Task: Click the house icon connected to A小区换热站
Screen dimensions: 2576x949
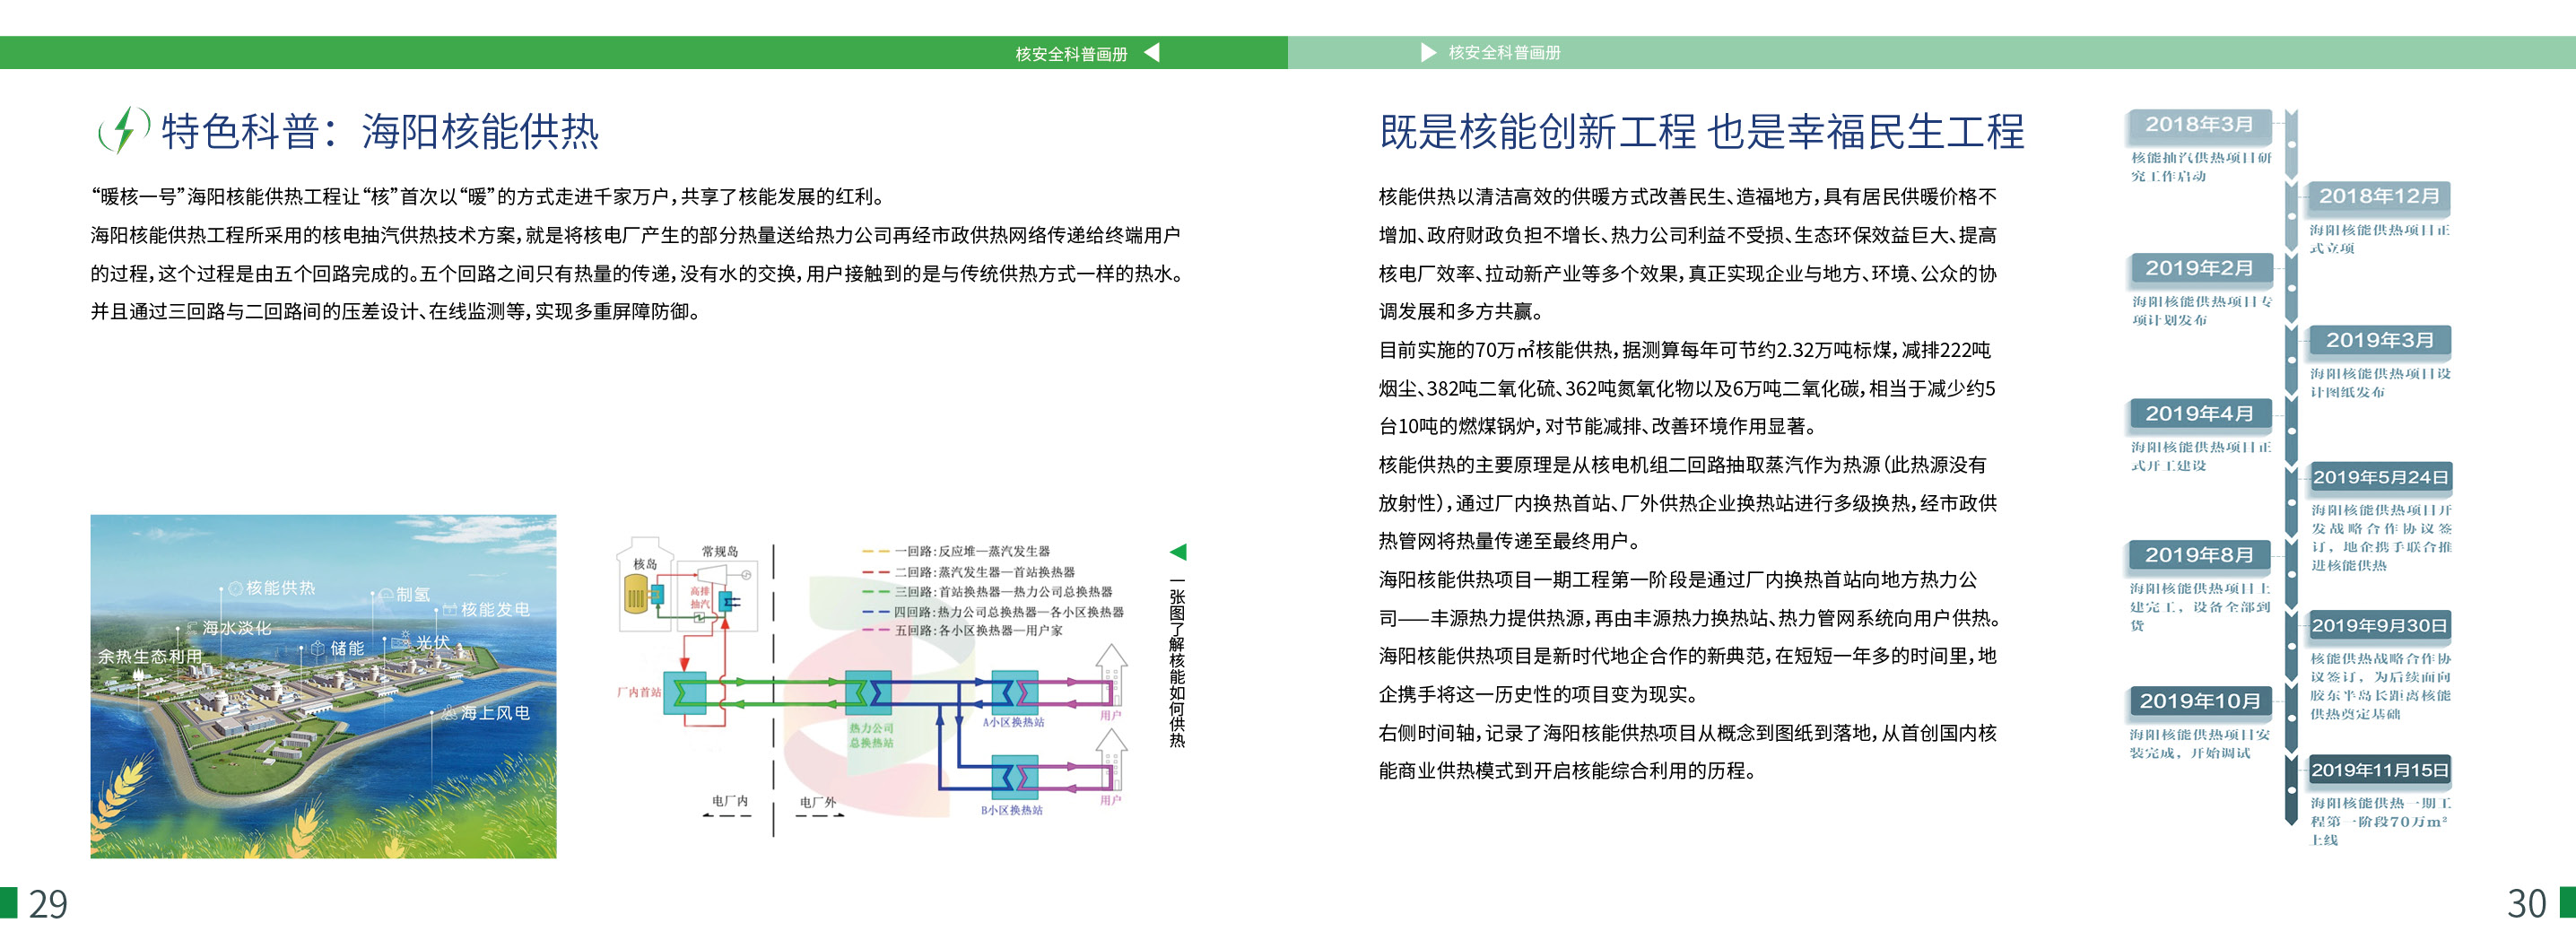Action: [x=1111, y=676]
